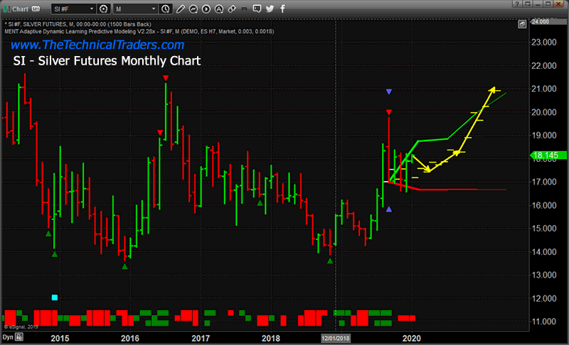The height and width of the screenshot is (345, 569).
Task: Click the blue up triangle near 16.000 level
Action: click(389, 209)
